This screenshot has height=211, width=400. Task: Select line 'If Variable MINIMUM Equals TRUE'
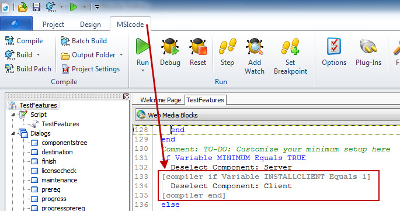tap(234, 158)
